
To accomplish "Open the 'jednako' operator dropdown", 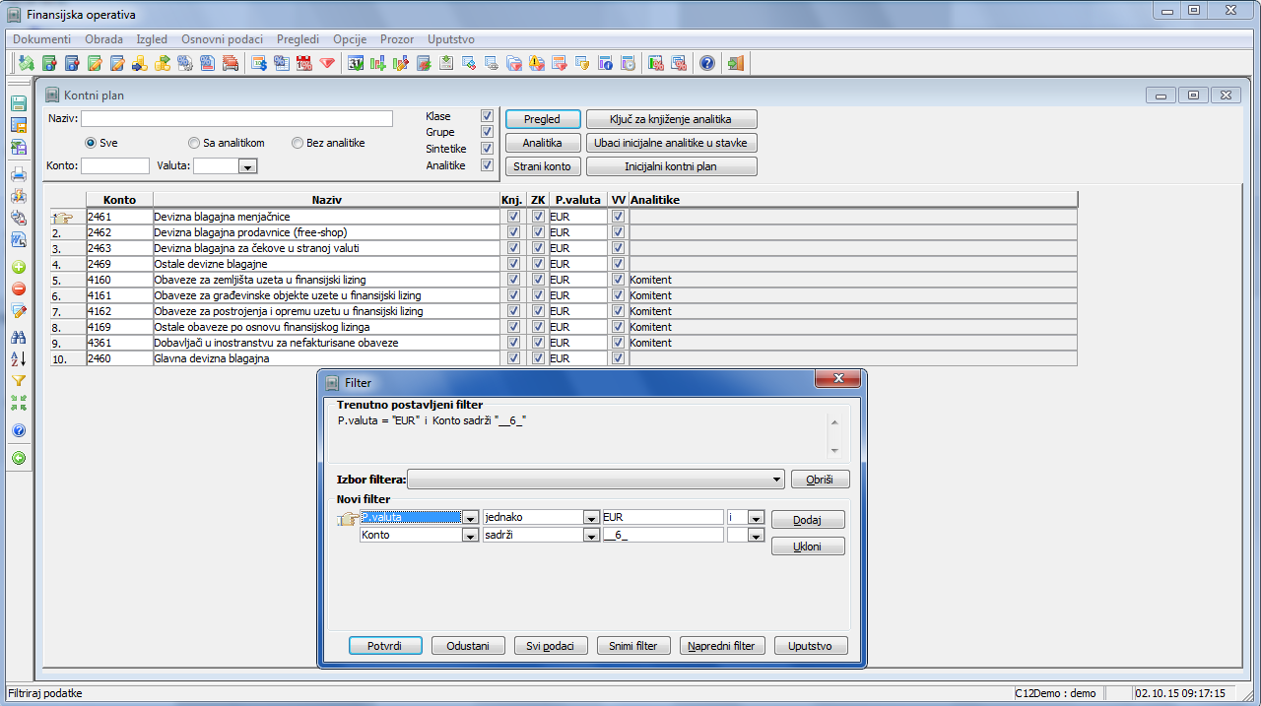I will (590, 518).
